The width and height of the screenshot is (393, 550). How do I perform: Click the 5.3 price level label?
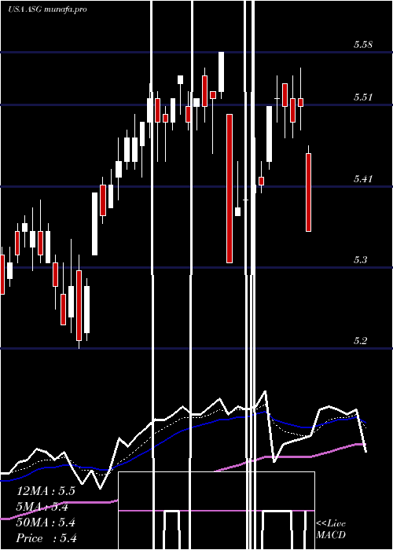coord(360,260)
